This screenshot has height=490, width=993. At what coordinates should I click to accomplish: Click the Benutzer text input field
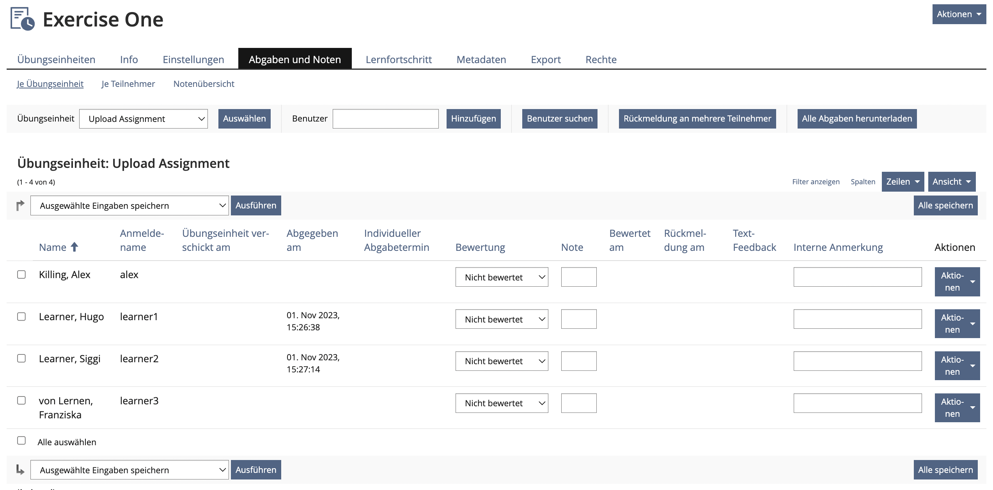tap(385, 119)
